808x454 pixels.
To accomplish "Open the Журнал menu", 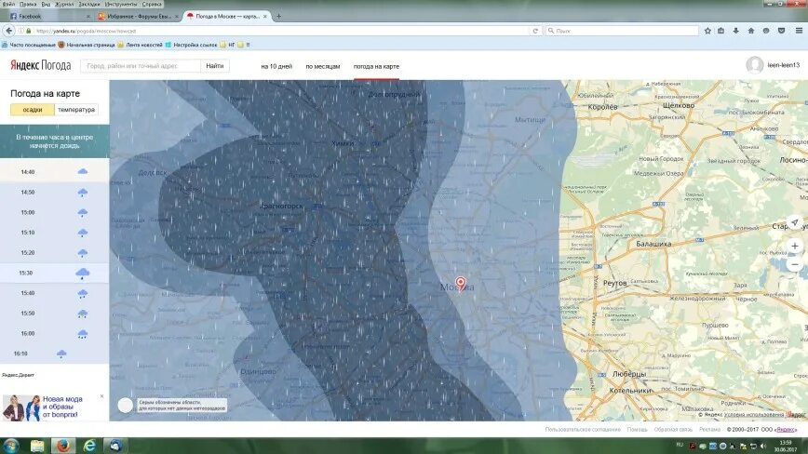I will click(x=64, y=4).
